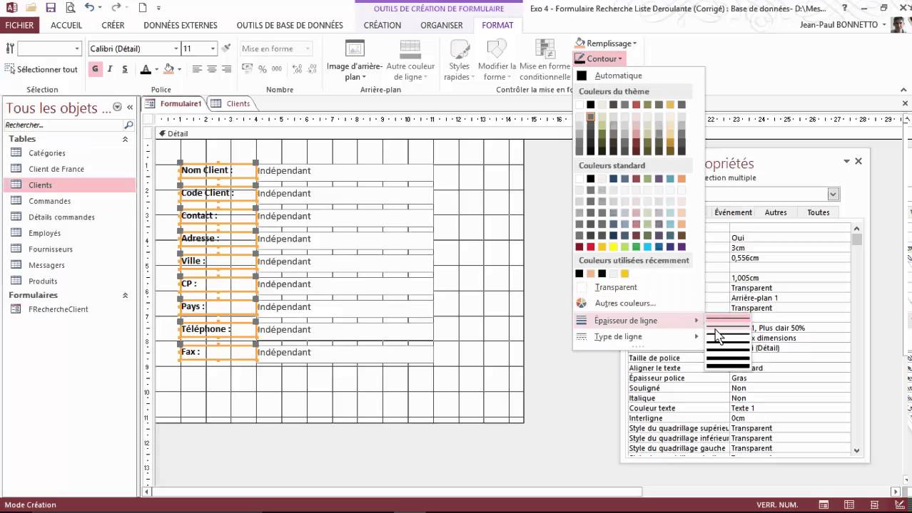Click the percent format icon
912x513 pixels.
pos(263,69)
